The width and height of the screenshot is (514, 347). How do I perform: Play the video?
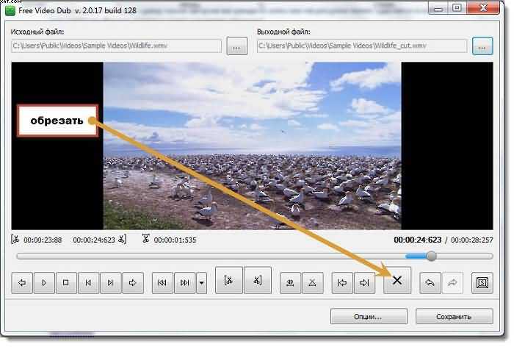[44, 282]
